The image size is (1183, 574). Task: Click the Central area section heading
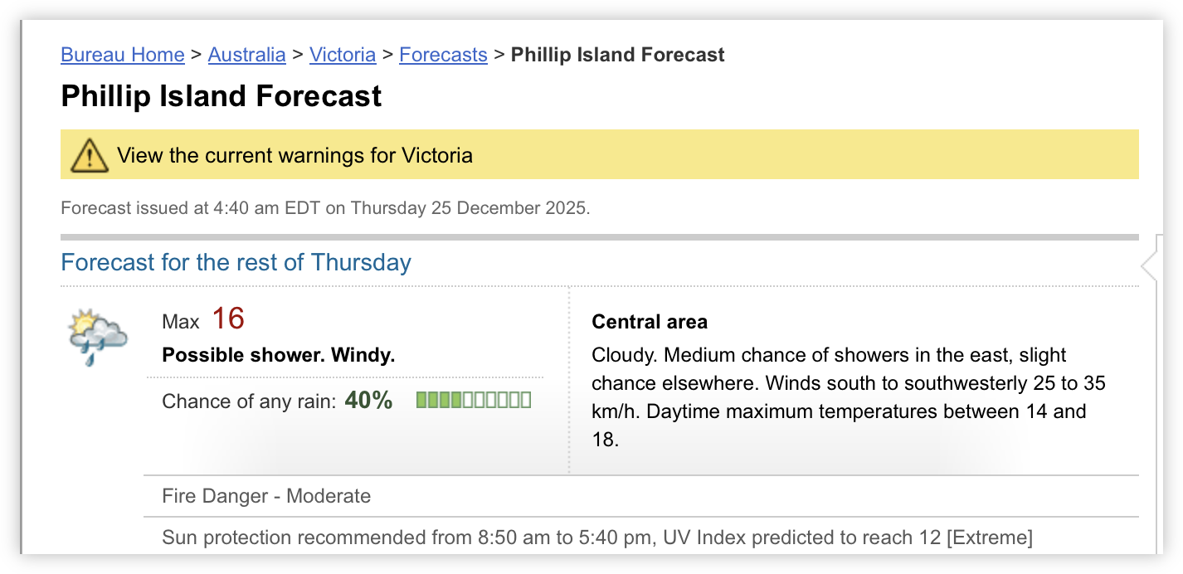650,321
